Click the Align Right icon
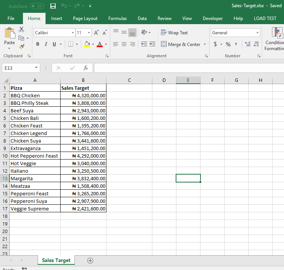The width and height of the screenshot is (284, 270). pos(132,44)
